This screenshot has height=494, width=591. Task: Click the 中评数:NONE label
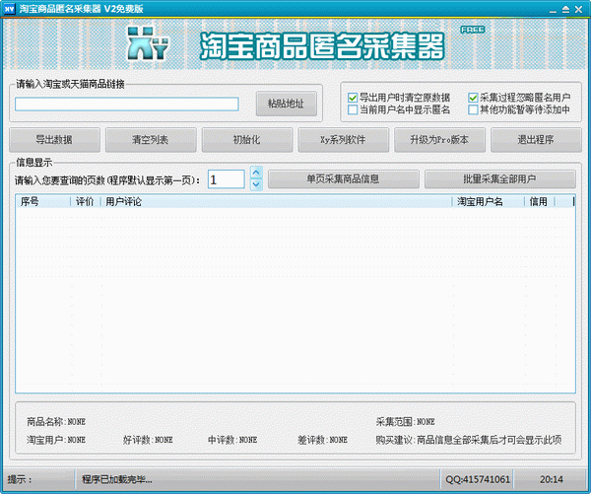point(232,440)
